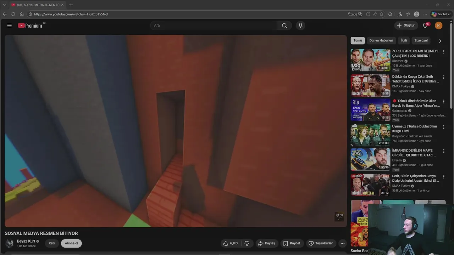Open options for Teknik direktörümüz video
This screenshot has width=454, height=255.
click(x=444, y=102)
